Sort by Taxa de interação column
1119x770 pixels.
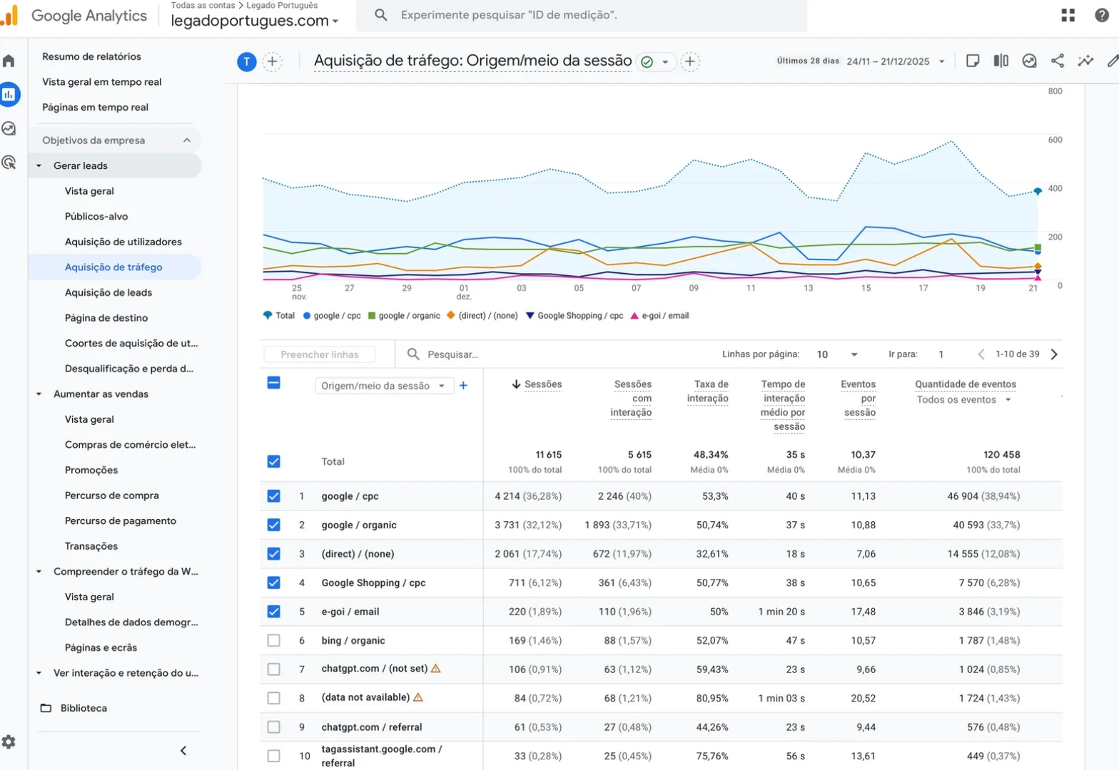(708, 391)
